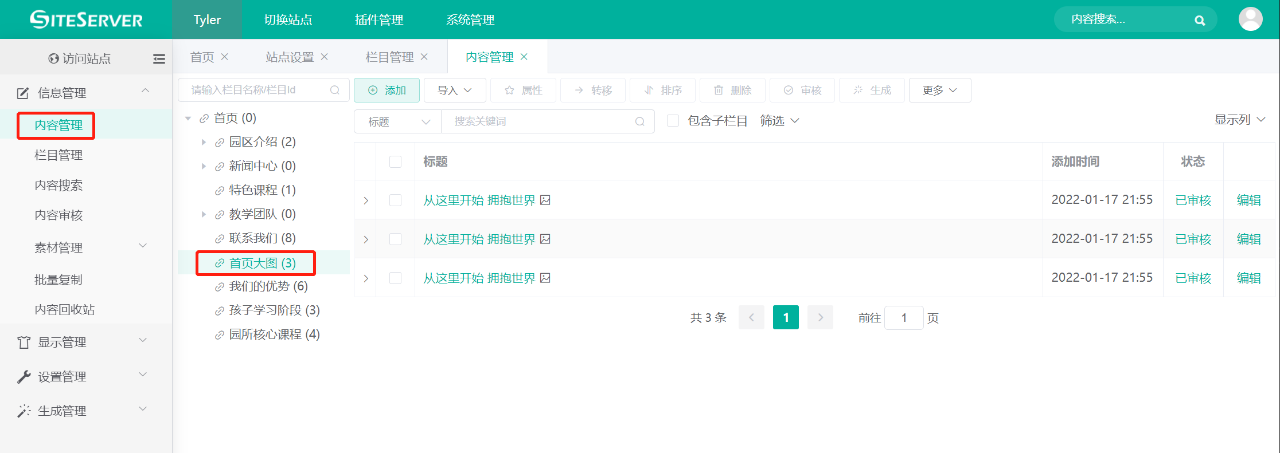
Task: Close the 栏目管理 tab with its X
Action: pos(424,57)
